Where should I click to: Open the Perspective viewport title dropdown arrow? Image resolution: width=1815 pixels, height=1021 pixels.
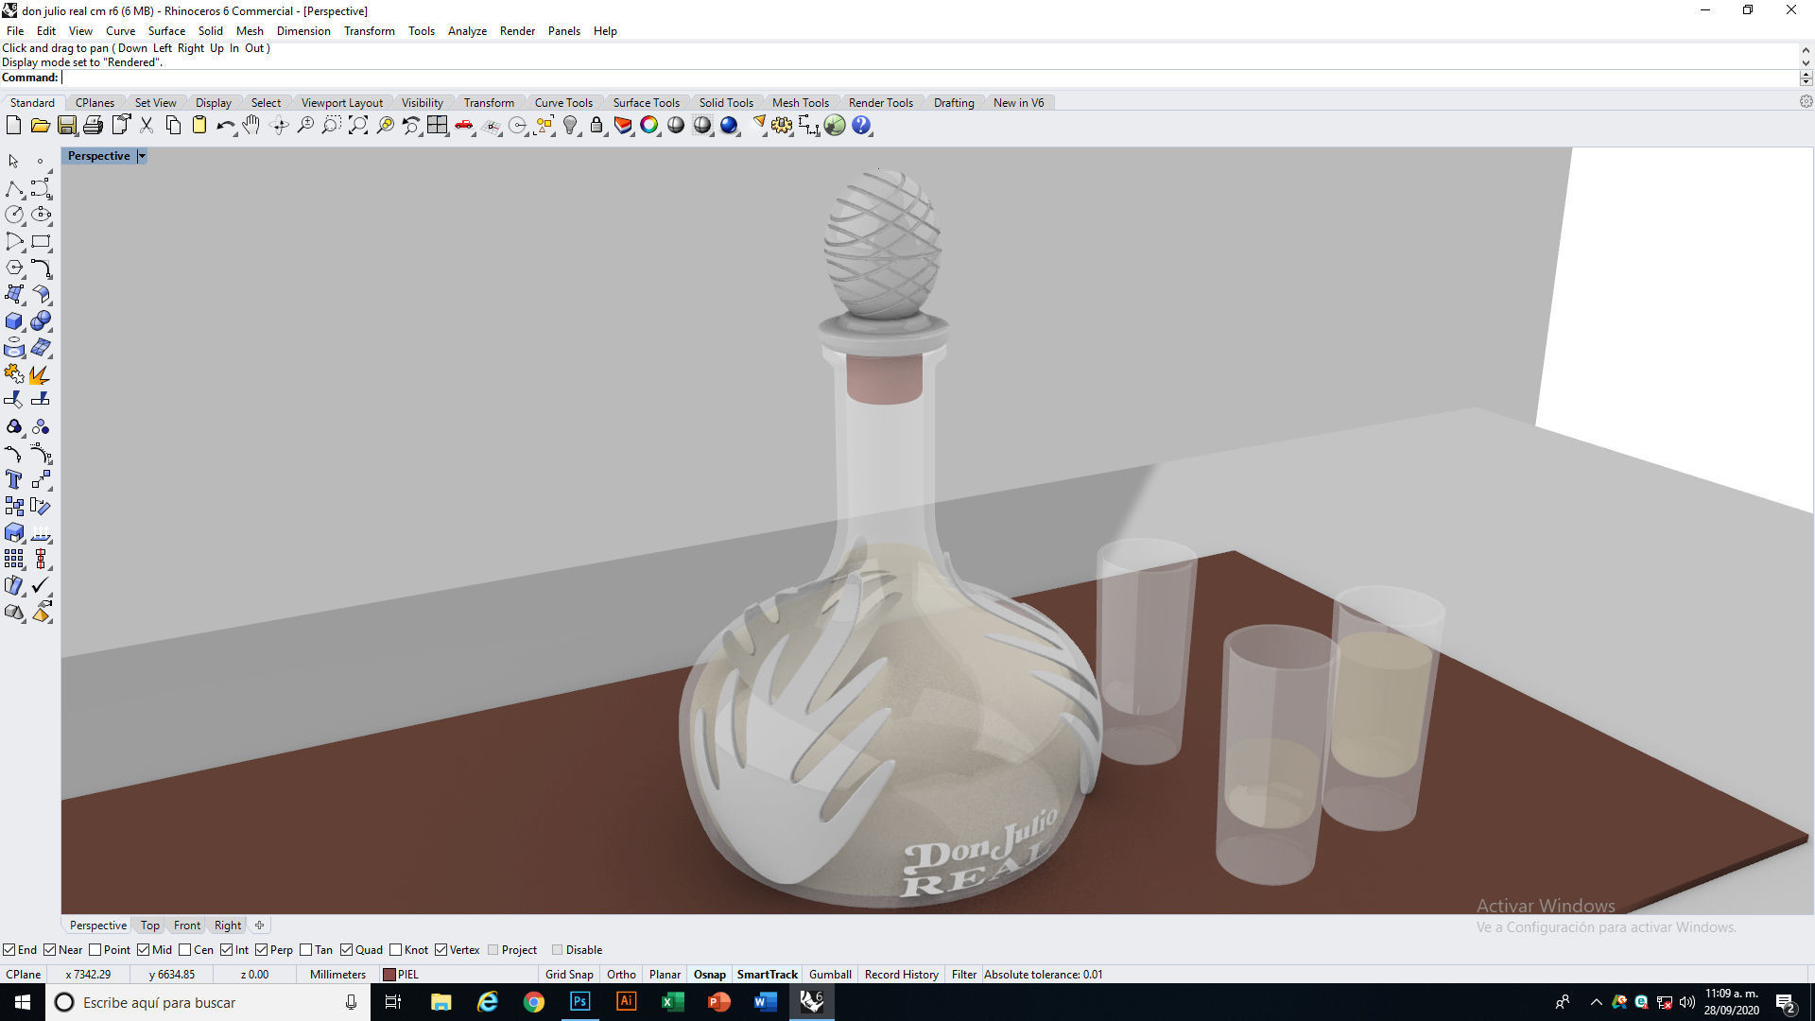[x=142, y=156]
